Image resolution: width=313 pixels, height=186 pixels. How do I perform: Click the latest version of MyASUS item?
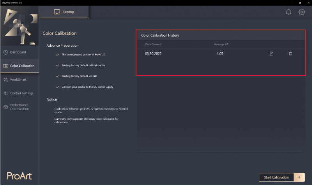(83, 55)
